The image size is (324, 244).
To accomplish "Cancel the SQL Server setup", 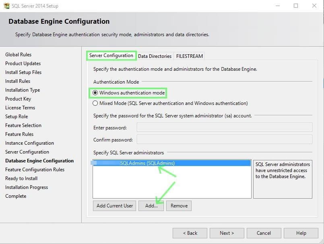I will tap(264, 233).
